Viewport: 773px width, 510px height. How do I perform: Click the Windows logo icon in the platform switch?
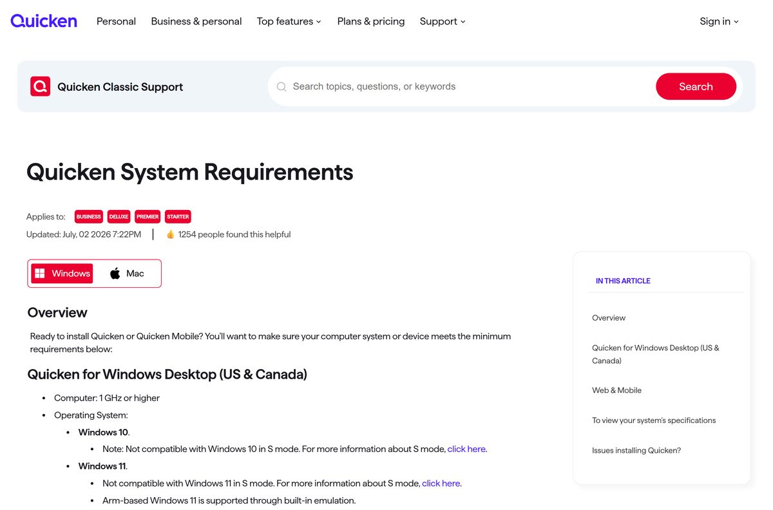click(39, 274)
